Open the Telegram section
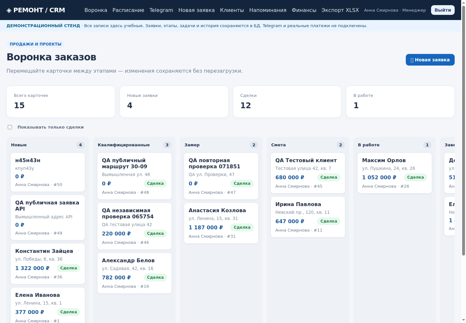The height and width of the screenshot is (323, 466). tap(161, 10)
